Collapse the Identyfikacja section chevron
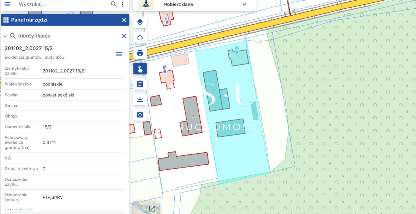Screen dimensions: 416x214 pos(5,36)
